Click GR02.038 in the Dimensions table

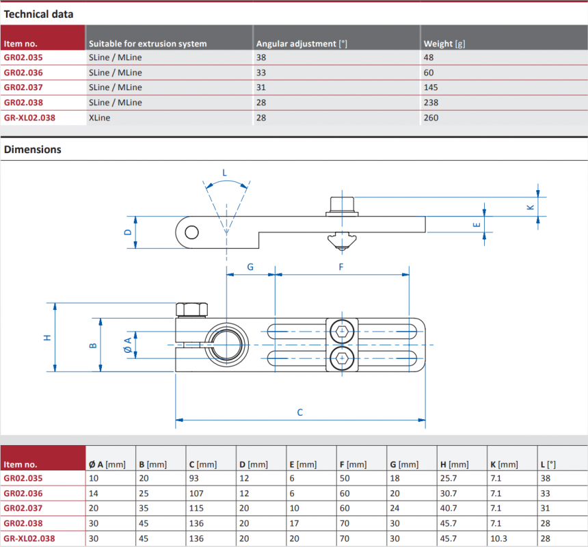point(23,523)
